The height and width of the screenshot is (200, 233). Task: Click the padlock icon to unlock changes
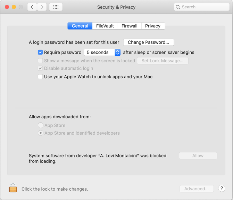point(13,188)
